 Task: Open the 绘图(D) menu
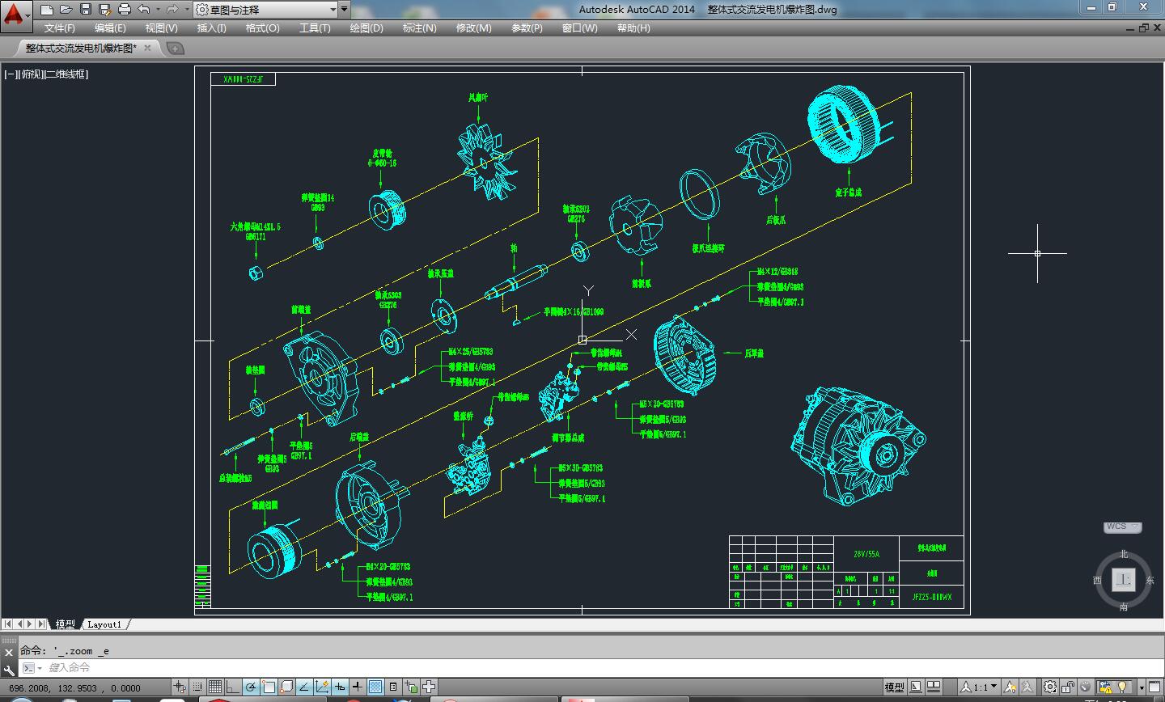point(366,28)
